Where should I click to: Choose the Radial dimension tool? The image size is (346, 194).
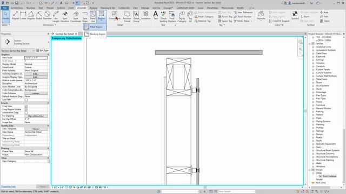39,16
